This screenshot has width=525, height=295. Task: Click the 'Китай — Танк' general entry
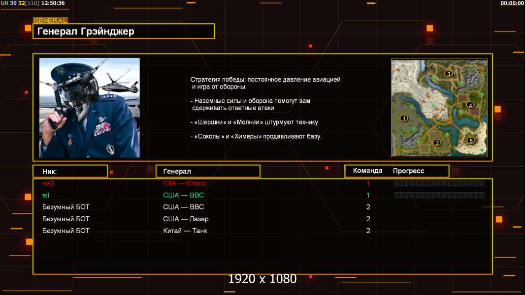pyautogui.click(x=185, y=231)
